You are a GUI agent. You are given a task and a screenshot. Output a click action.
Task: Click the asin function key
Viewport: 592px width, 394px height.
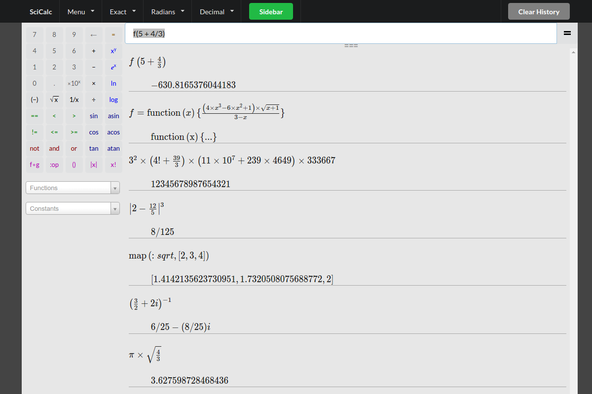click(113, 116)
